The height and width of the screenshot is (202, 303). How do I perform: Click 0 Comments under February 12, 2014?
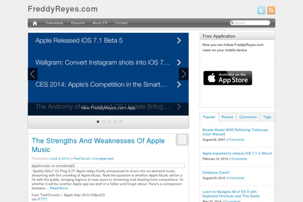(238, 159)
